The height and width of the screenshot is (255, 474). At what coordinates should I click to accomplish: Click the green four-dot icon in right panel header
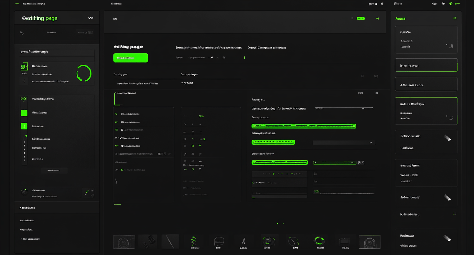tap(455, 18)
